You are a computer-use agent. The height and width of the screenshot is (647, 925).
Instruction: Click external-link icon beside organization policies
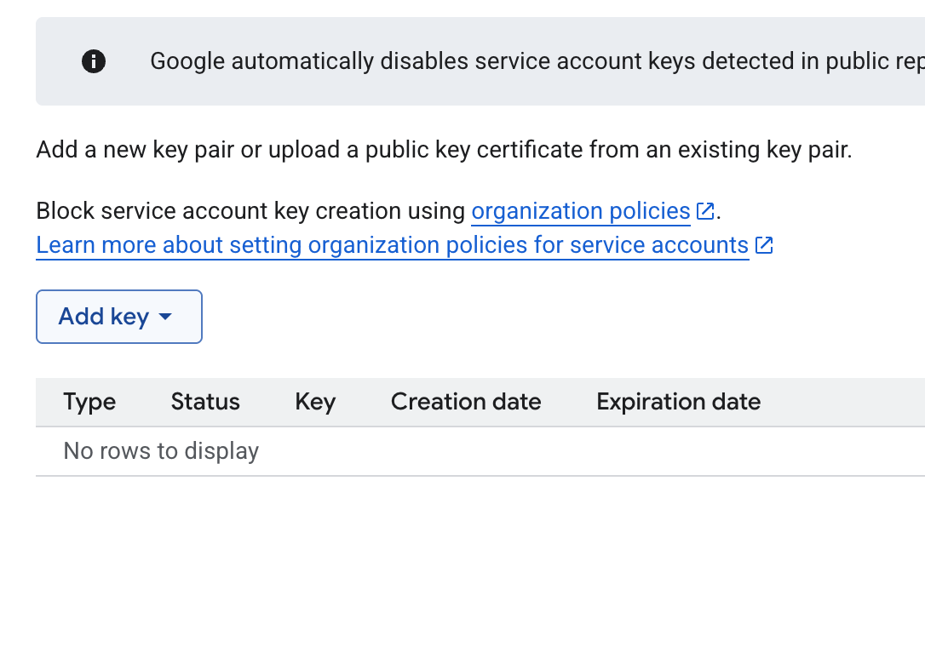(705, 211)
